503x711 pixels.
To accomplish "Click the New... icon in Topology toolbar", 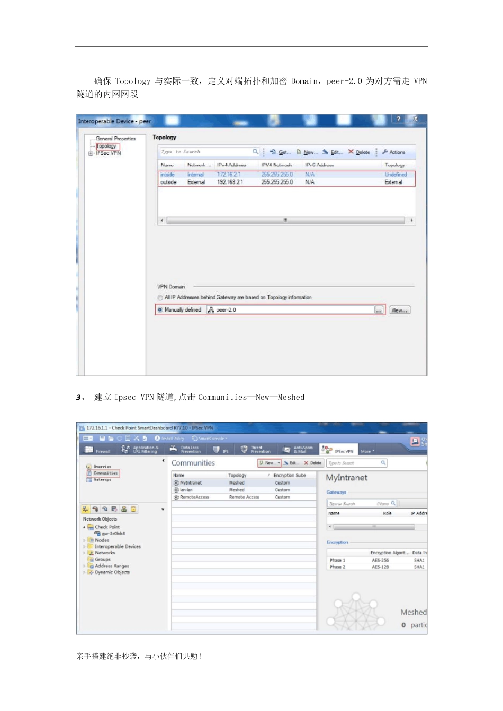I will click(299, 152).
